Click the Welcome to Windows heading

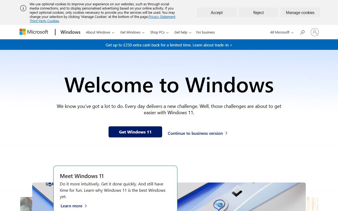pyautogui.click(x=169, y=85)
